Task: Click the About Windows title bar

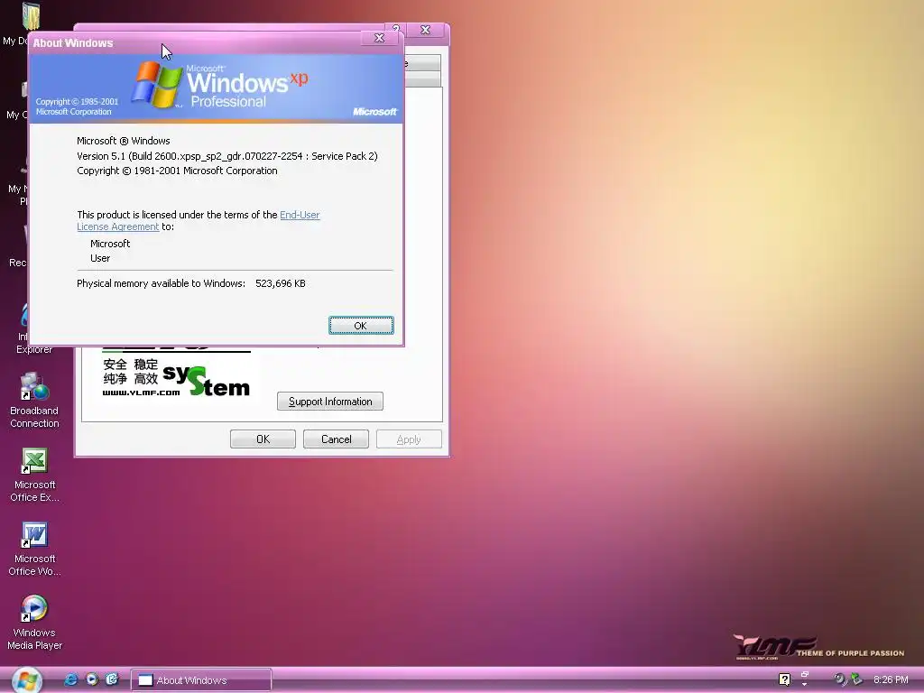Action: 195,42
